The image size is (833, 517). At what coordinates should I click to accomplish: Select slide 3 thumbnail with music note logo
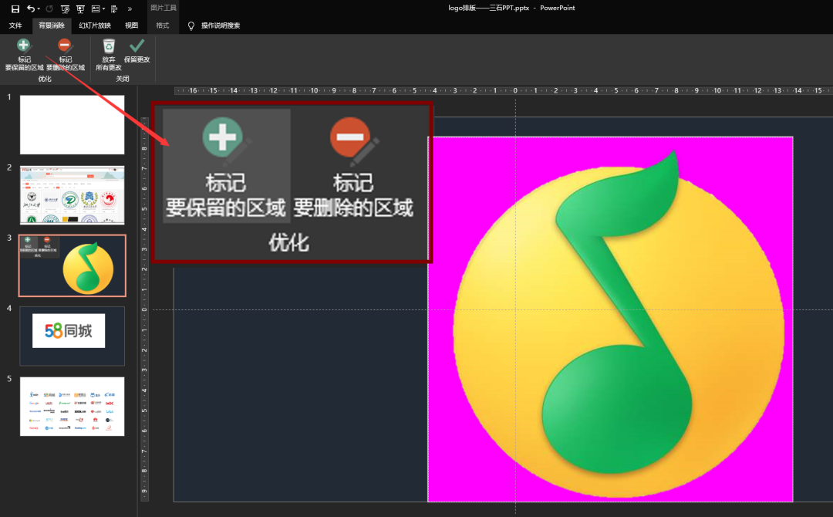click(x=73, y=265)
